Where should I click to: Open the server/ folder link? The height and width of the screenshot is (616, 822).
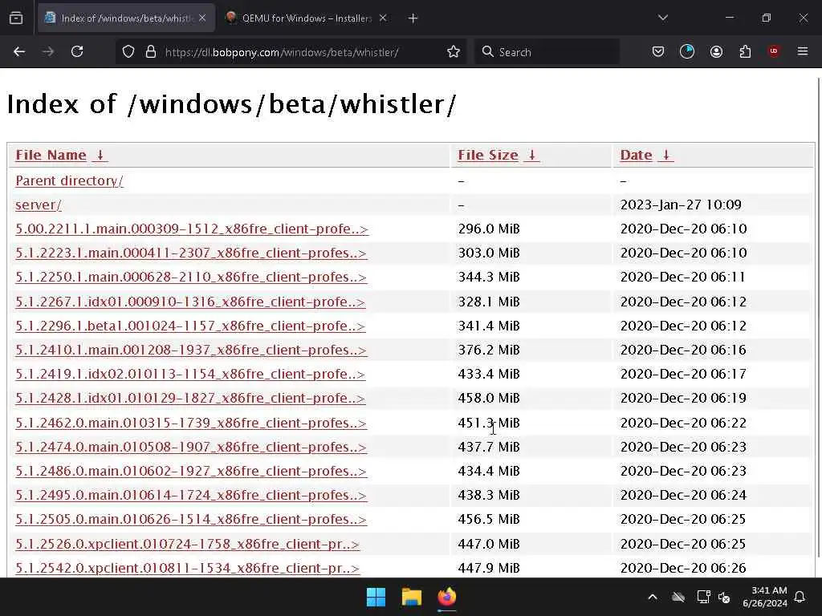[39, 205]
